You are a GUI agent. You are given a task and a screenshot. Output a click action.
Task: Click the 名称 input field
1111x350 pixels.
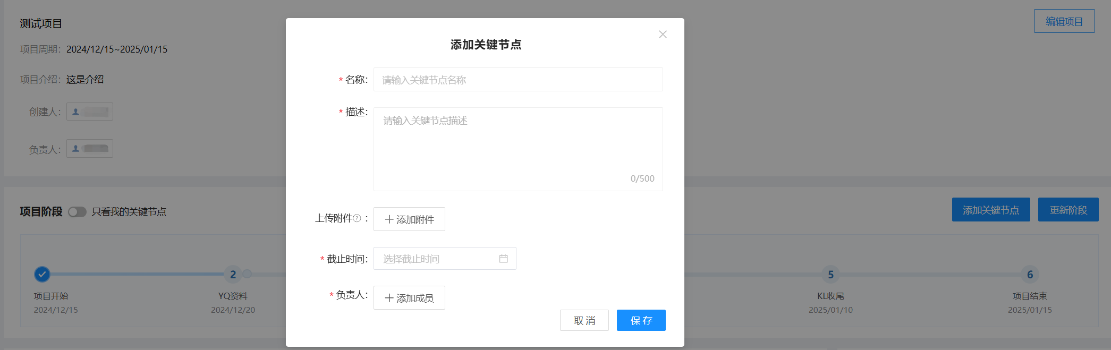[518, 80]
